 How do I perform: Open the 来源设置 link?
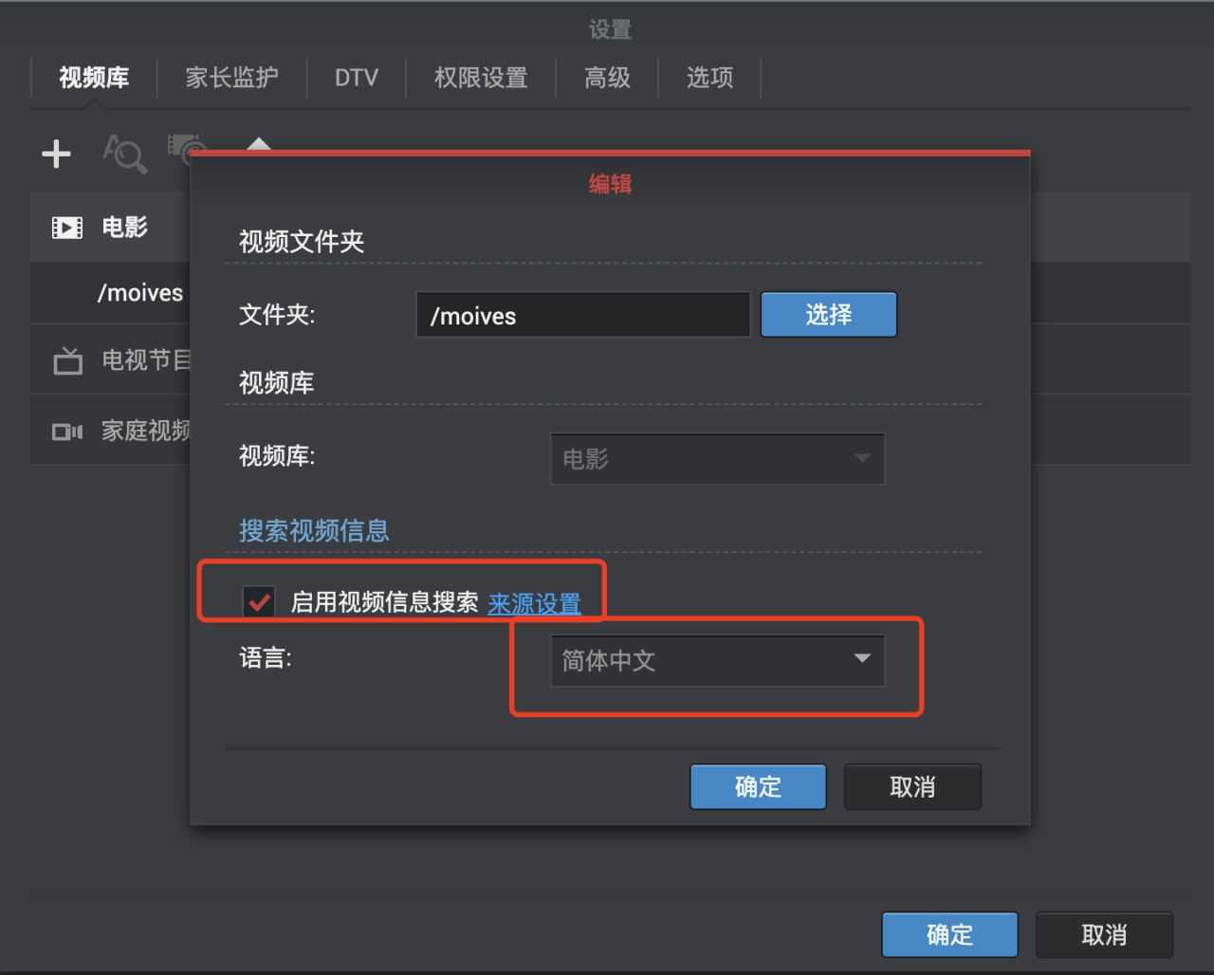(x=534, y=603)
